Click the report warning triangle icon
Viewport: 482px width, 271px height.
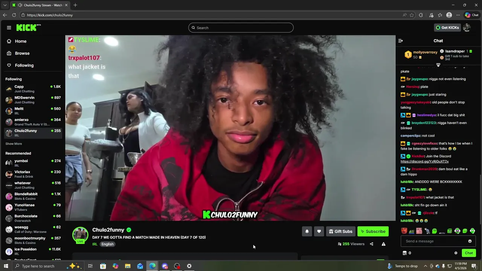pos(383,244)
